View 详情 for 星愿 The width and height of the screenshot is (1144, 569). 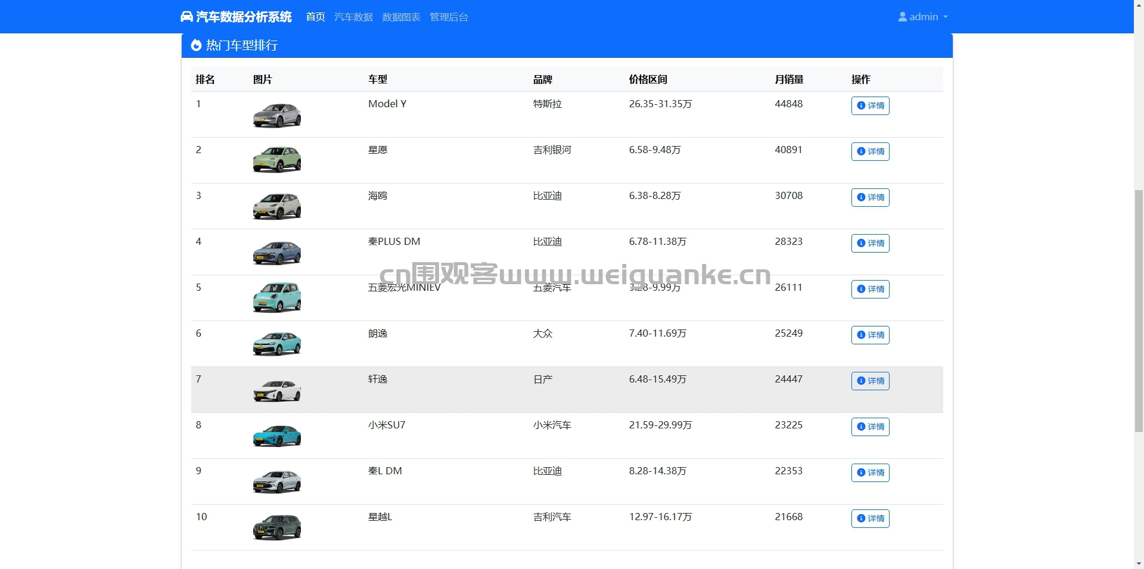(x=870, y=151)
